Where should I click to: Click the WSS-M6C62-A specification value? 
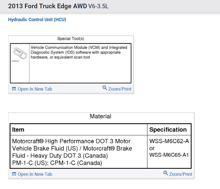(169, 141)
